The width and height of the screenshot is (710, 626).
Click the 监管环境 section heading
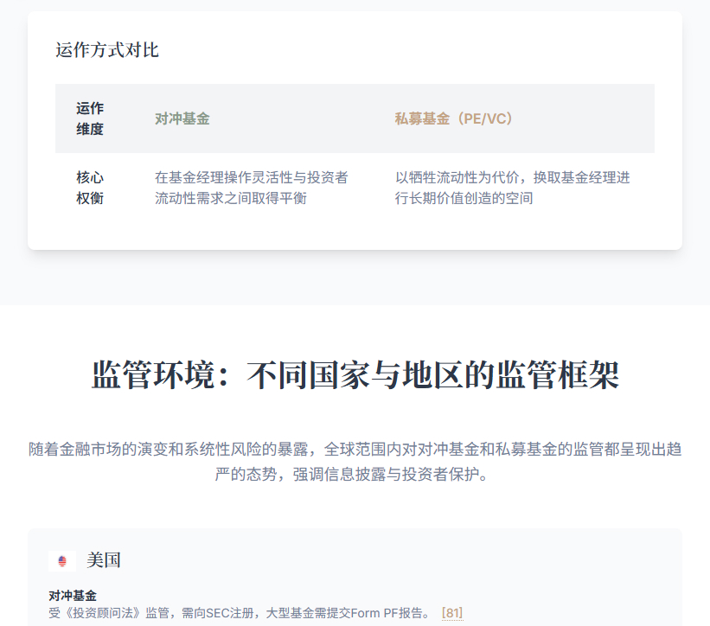pyautogui.click(x=355, y=376)
